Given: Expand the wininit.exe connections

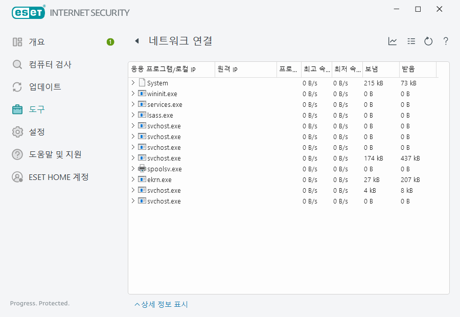Looking at the screenshot, I should pos(133,94).
